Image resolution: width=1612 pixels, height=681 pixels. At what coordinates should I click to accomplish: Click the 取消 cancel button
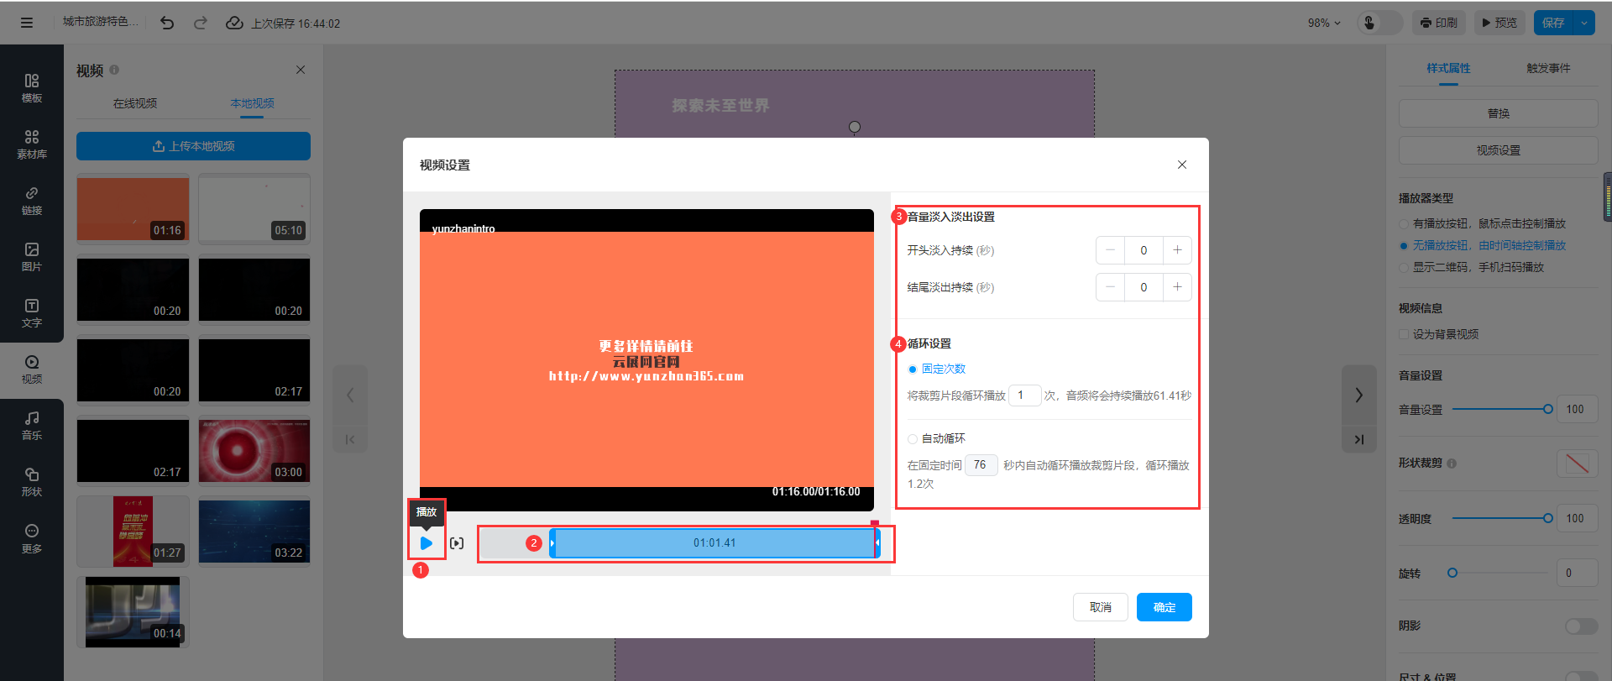click(1100, 607)
